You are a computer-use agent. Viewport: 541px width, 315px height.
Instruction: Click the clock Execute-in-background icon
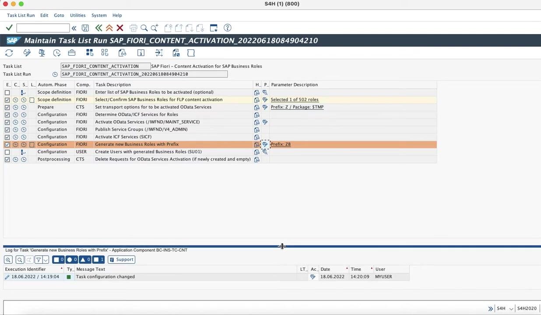(x=57, y=53)
